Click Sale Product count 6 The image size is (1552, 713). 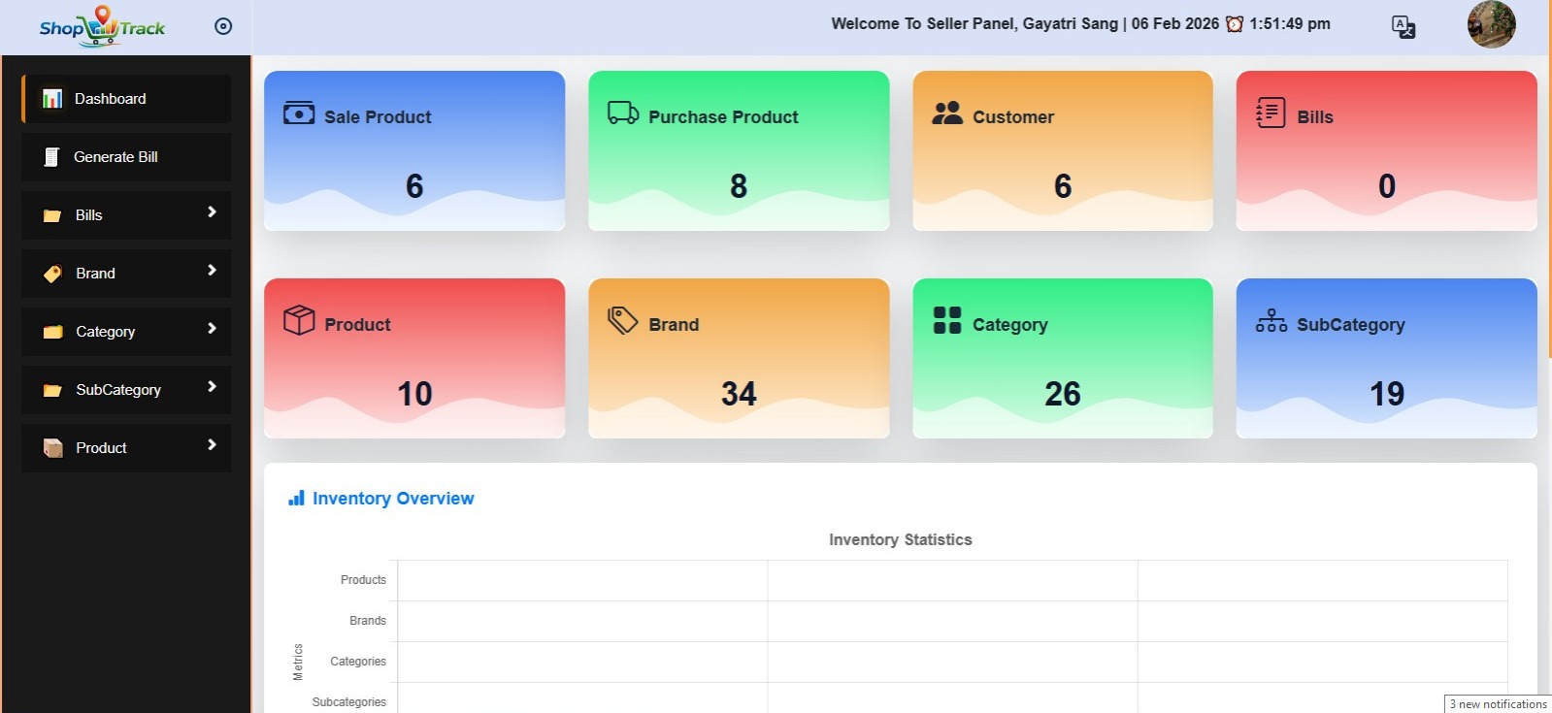click(x=414, y=186)
